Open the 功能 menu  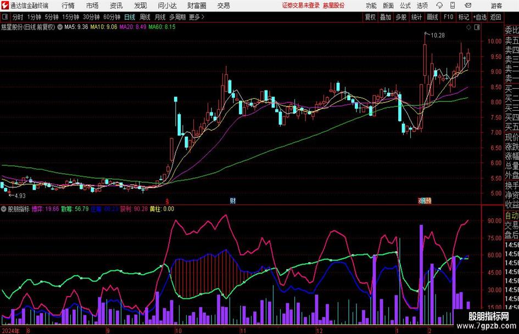coord(371,5)
